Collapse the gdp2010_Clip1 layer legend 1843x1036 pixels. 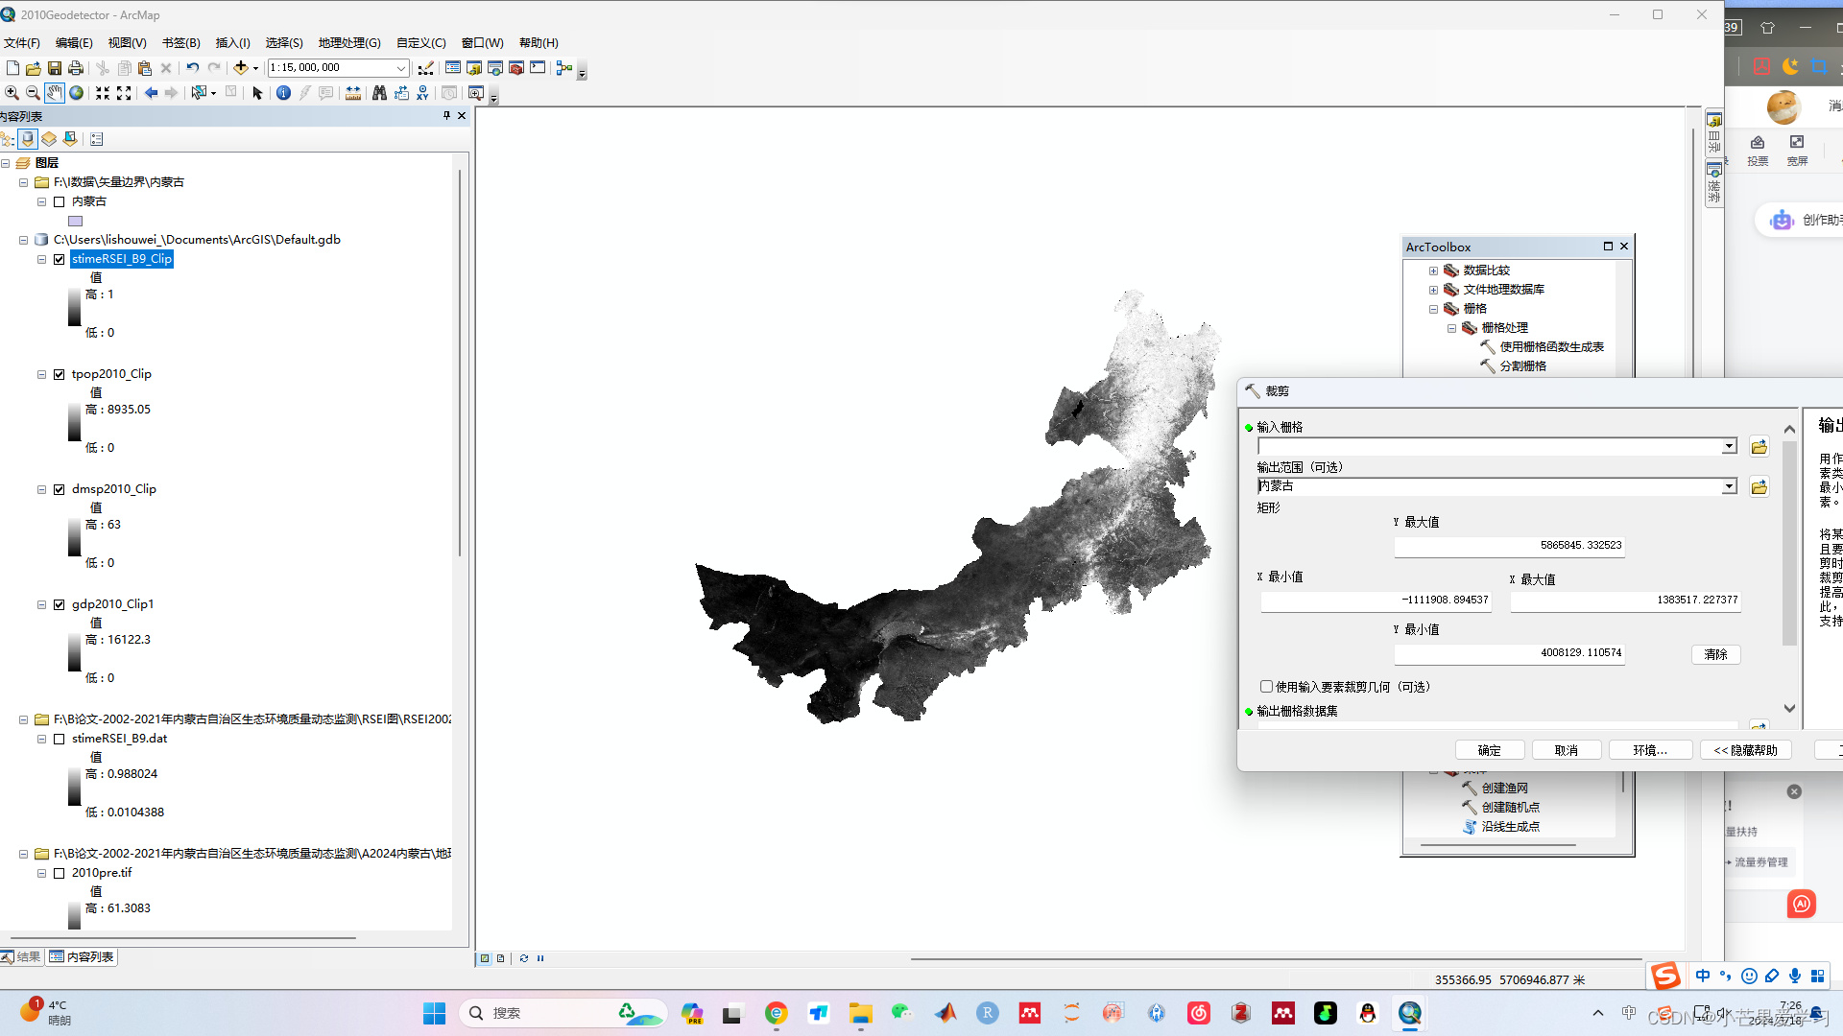41,604
